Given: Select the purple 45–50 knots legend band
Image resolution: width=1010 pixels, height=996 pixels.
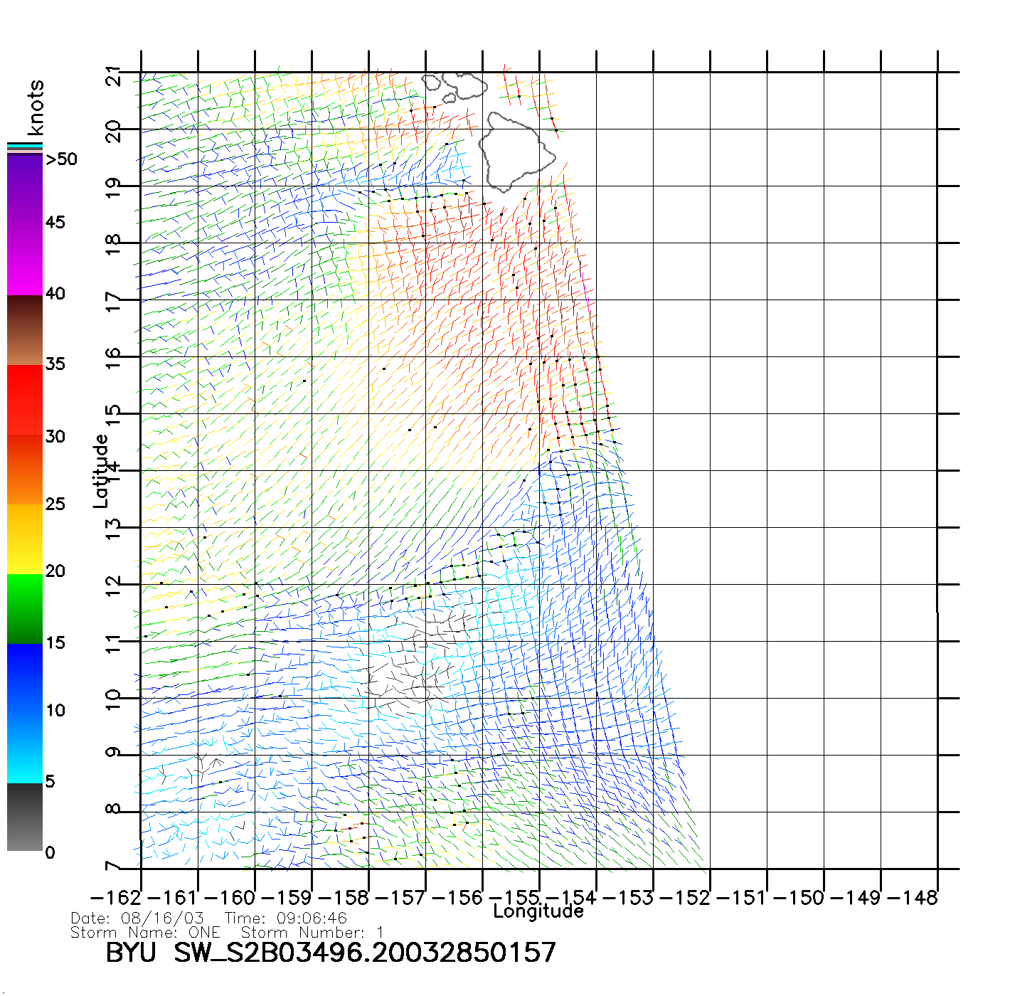Looking at the screenshot, I should pos(24,190).
